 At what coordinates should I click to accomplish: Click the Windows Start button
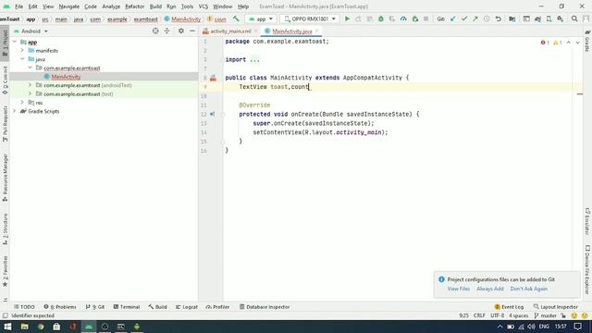pyautogui.click(x=7, y=327)
